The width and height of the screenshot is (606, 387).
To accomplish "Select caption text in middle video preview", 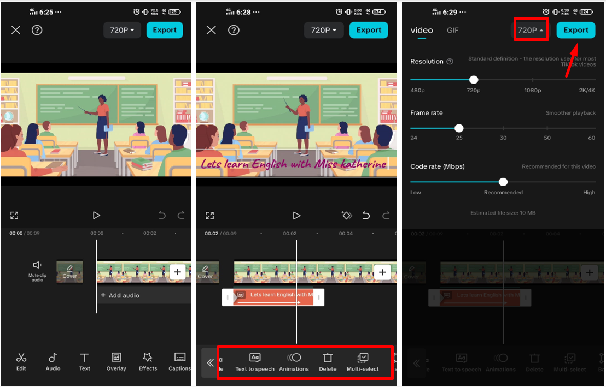I will click(294, 164).
